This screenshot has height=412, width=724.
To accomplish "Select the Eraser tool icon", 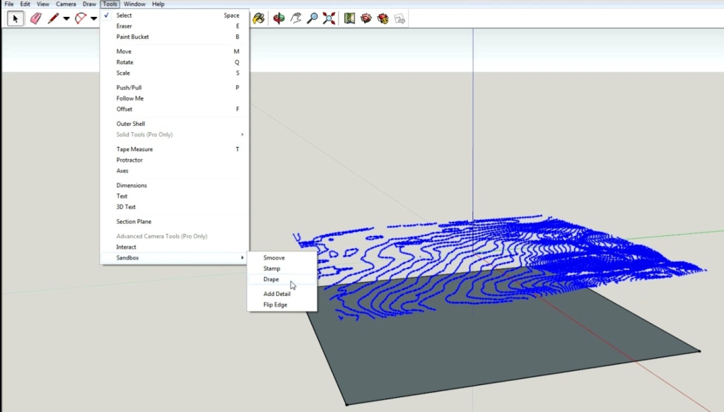I will (35, 18).
